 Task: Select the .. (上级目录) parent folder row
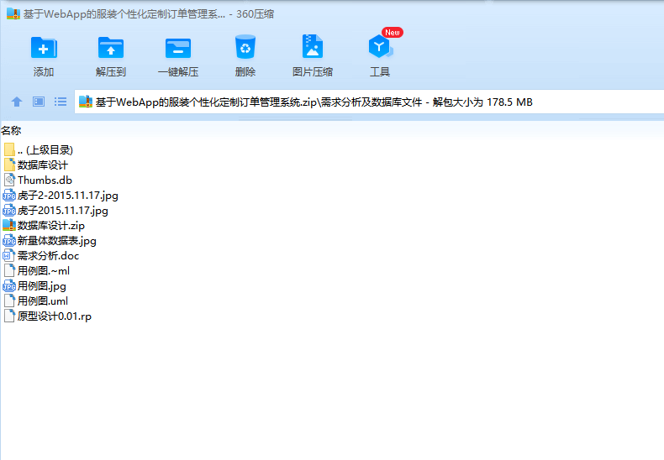click(39, 149)
